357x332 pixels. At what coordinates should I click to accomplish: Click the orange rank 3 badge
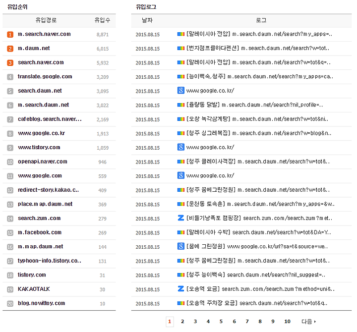[10, 62]
